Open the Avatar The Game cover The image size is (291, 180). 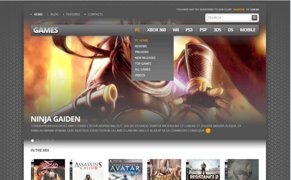click(x=125, y=170)
